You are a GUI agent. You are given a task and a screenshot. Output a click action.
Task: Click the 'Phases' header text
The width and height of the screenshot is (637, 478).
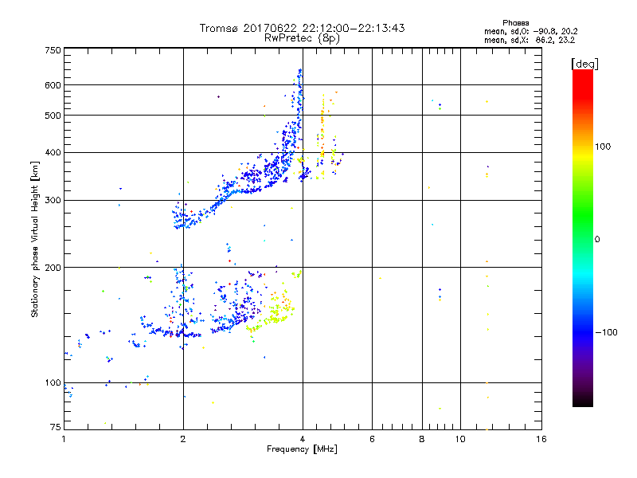pos(515,23)
